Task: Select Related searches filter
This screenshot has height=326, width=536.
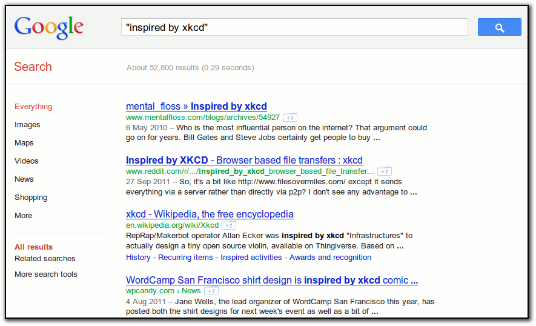Action: pyautogui.click(x=45, y=259)
